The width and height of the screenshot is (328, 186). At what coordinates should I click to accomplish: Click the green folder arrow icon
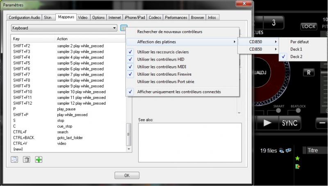tap(298, 166)
